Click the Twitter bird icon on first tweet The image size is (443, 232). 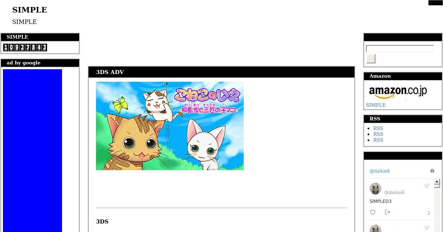coord(427,186)
